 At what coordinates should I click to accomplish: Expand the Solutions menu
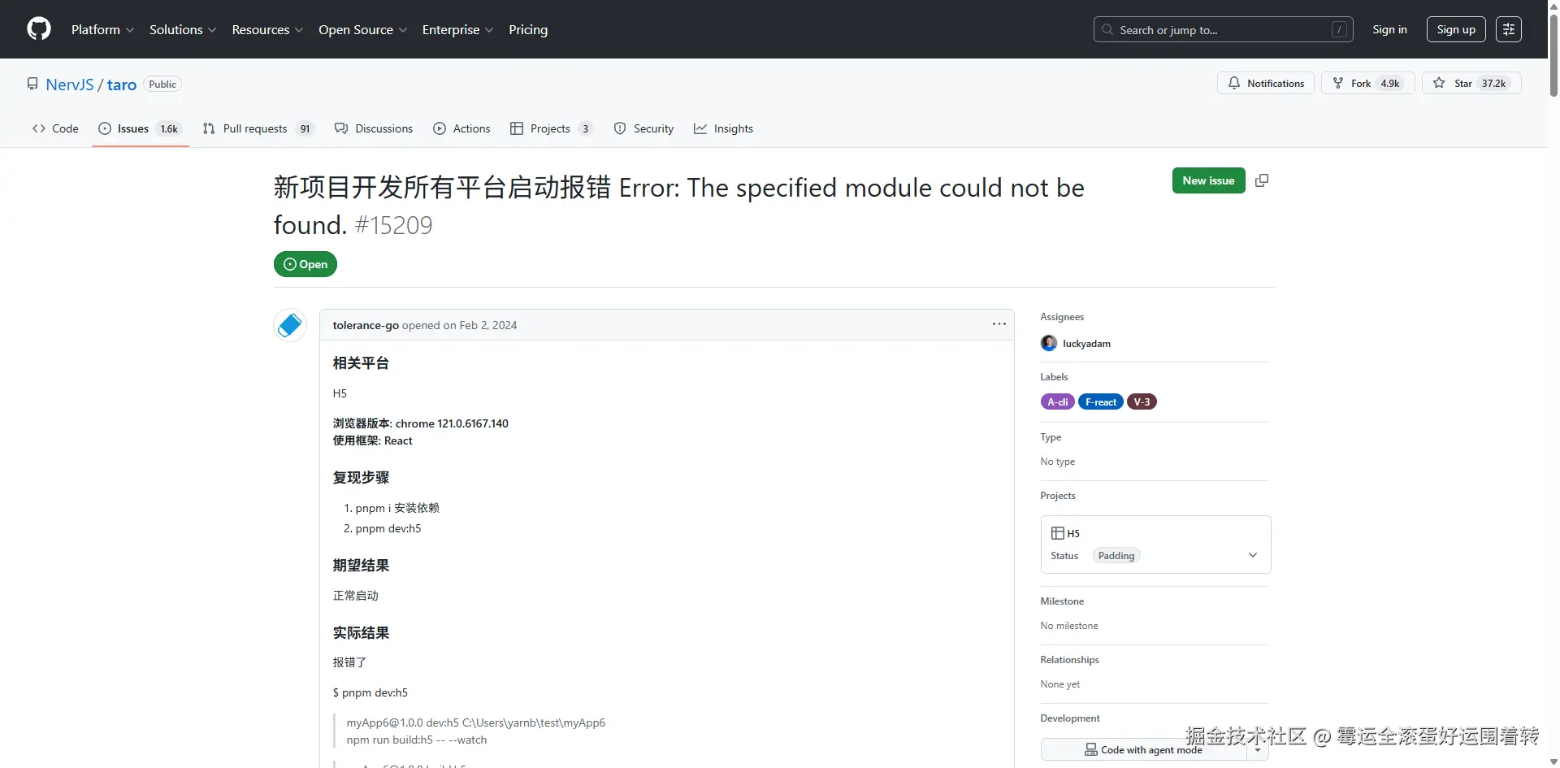pos(183,29)
